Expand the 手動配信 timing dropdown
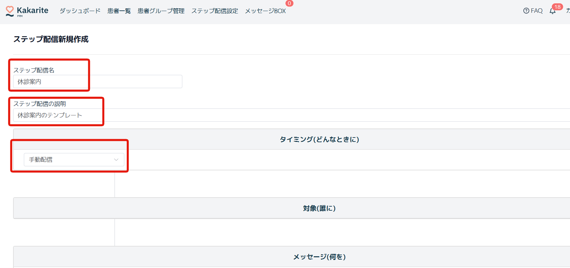 pyautogui.click(x=74, y=160)
